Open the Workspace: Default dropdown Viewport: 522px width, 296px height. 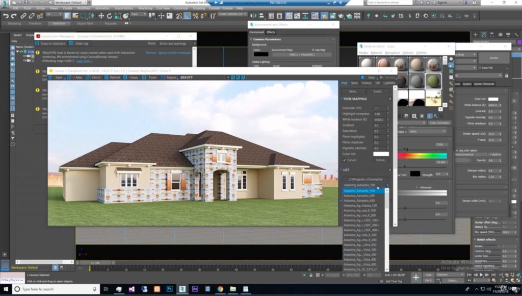(70, 3)
